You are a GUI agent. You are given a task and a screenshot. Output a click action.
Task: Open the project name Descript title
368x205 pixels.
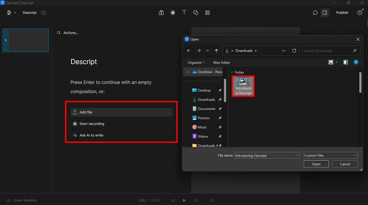click(30, 13)
